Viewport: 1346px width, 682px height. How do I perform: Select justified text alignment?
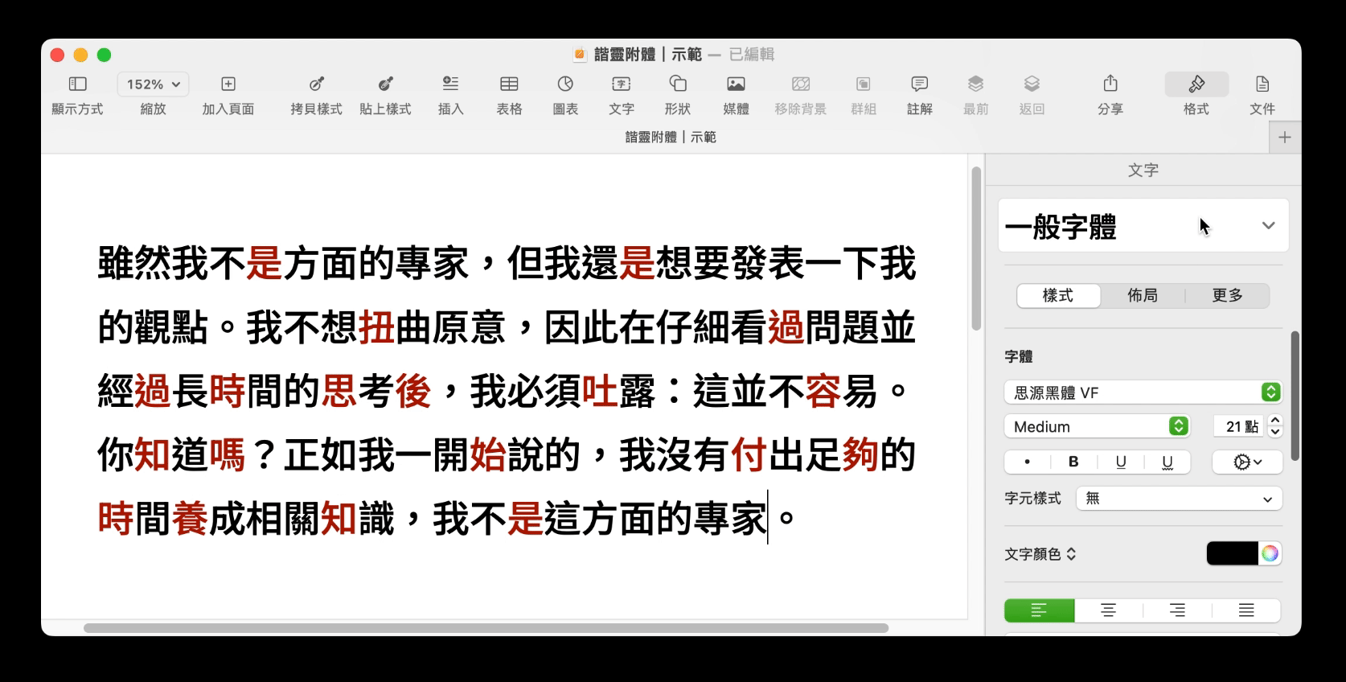point(1246,610)
